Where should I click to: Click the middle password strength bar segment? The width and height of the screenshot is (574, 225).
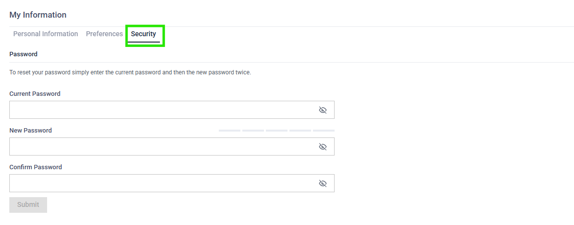tap(277, 131)
